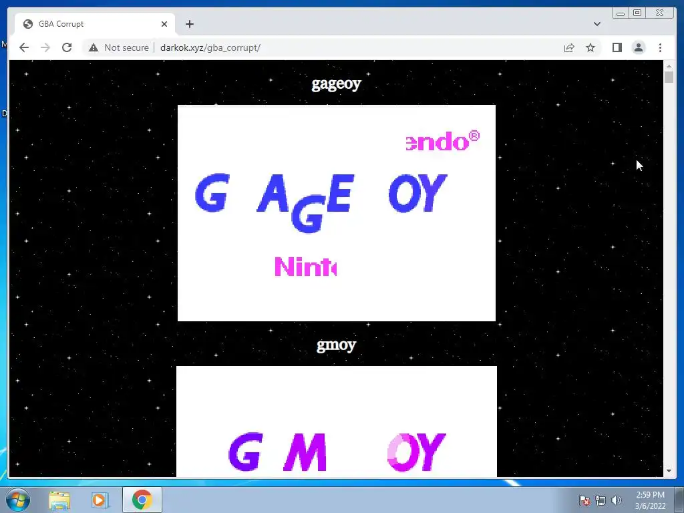The width and height of the screenshot is (684, 513).
Task: Click the 'gageoy' heading text
Action: click(x=337, y=83)
